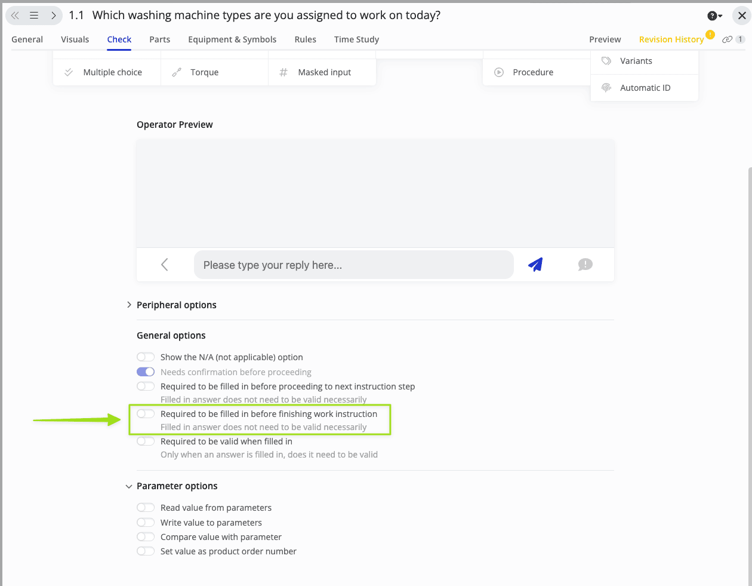
Task: Open Revision History
Action: tap(671, 39)
